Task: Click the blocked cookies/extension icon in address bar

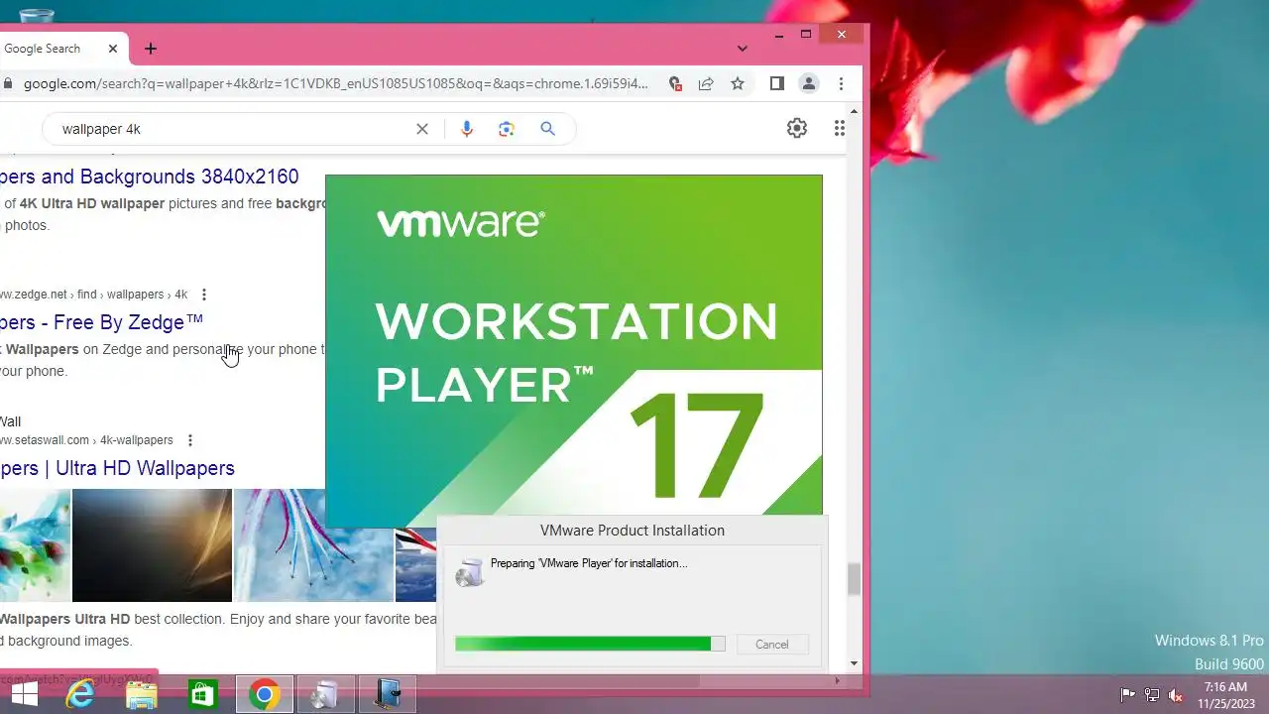Action: click(x=675, y=84)
